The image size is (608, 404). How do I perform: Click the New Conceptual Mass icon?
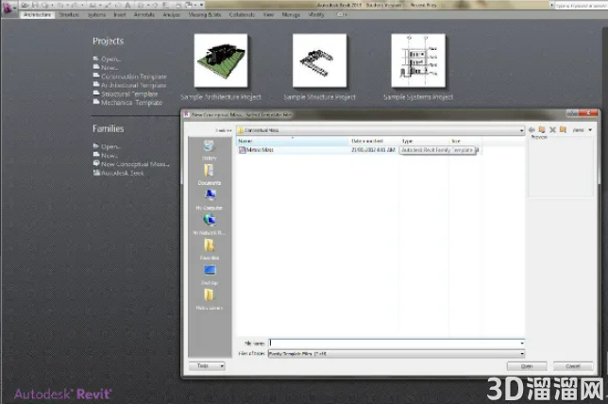(96, 163)
